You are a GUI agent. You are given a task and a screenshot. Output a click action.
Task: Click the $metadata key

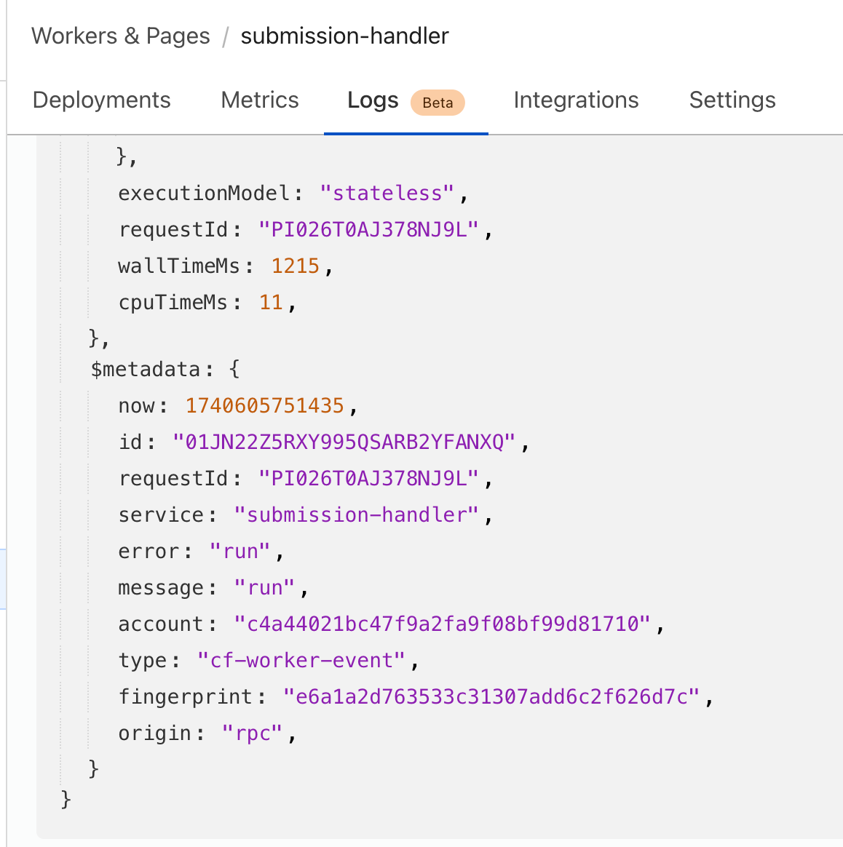(x=146, y=370)
